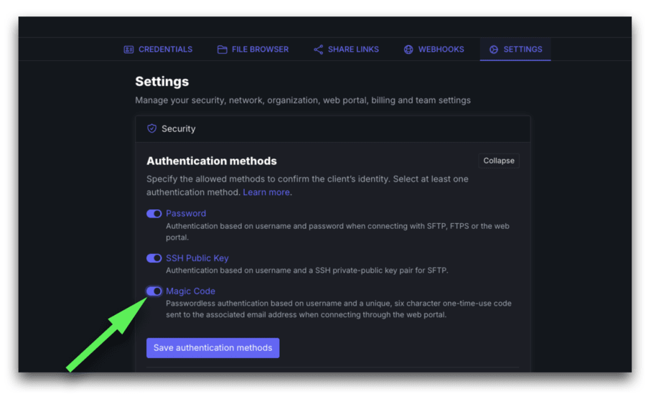Screen dimensions: 646x394
Task: Click the Credentials ID card icon
Action: tap(128, 50)
